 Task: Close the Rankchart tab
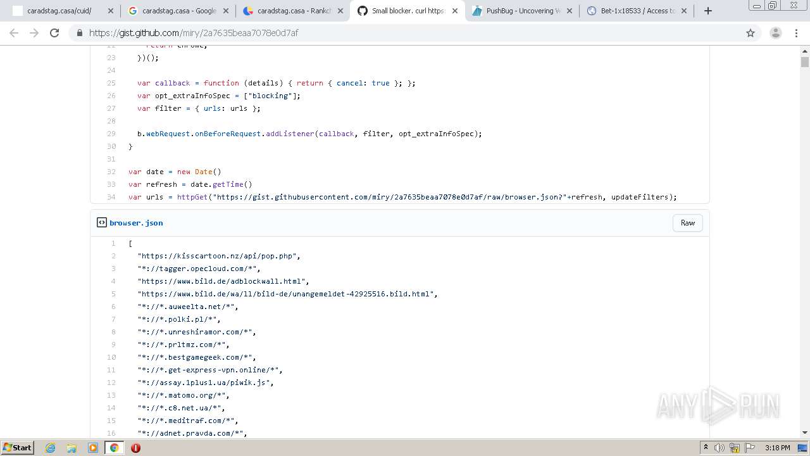tap(340, 11)
